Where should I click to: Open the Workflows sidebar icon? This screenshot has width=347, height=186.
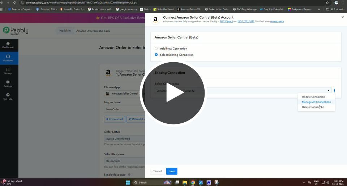8,58
